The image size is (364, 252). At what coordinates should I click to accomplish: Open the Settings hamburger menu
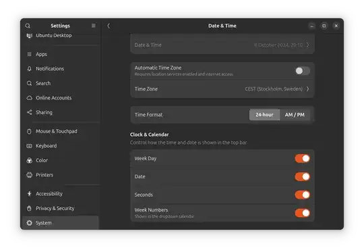point(93,26)
